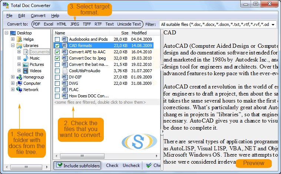The image size is (281, 174).
Task: Collapse the Desktop tree node
Action: 6,33
